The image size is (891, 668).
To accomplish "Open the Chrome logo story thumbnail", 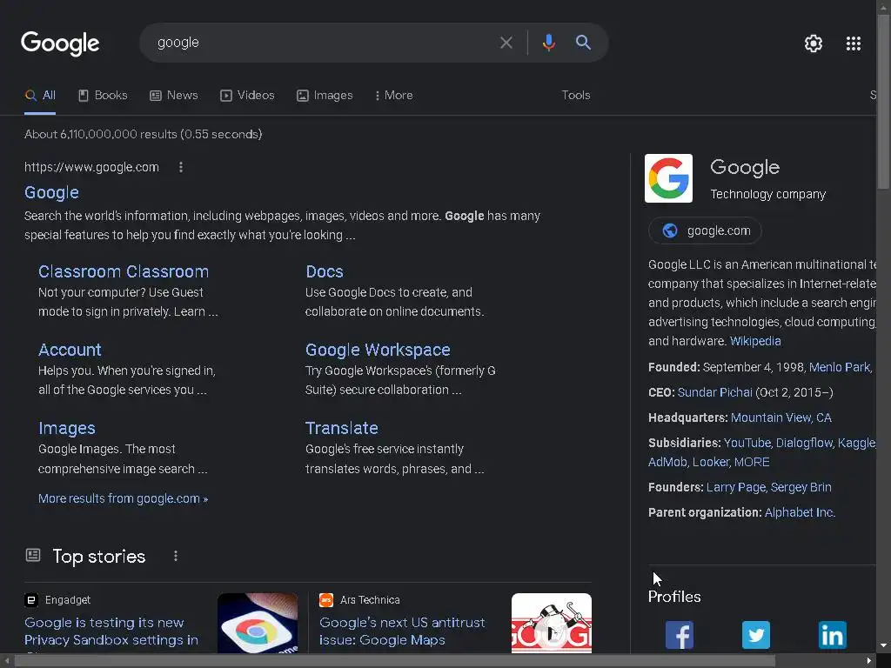I will point(258,623).
